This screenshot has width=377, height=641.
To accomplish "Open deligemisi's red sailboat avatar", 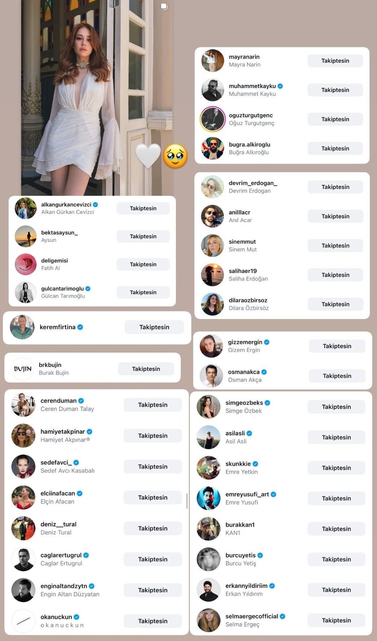I will pos(26,264).
